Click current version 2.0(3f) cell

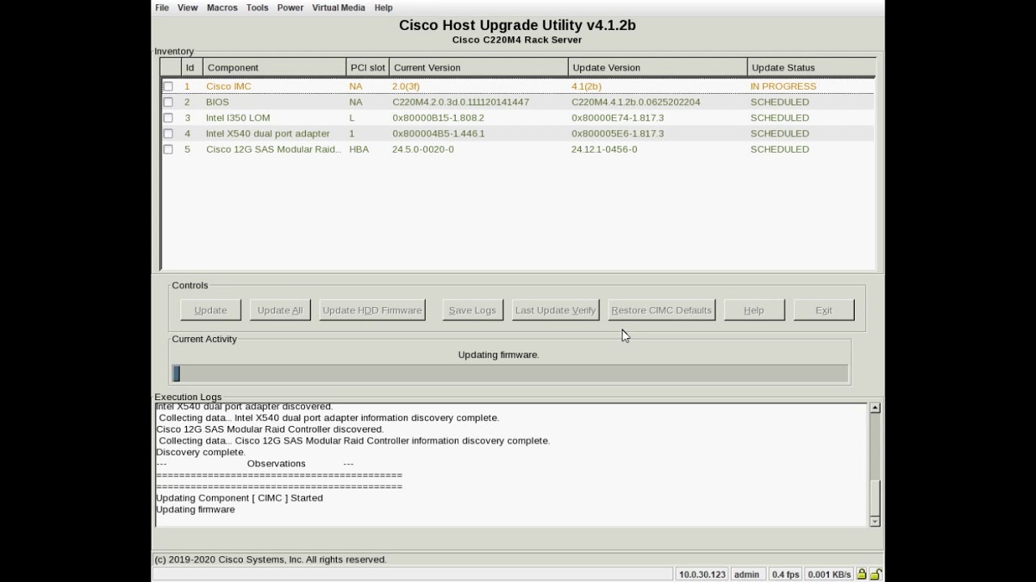click(405, 86)
